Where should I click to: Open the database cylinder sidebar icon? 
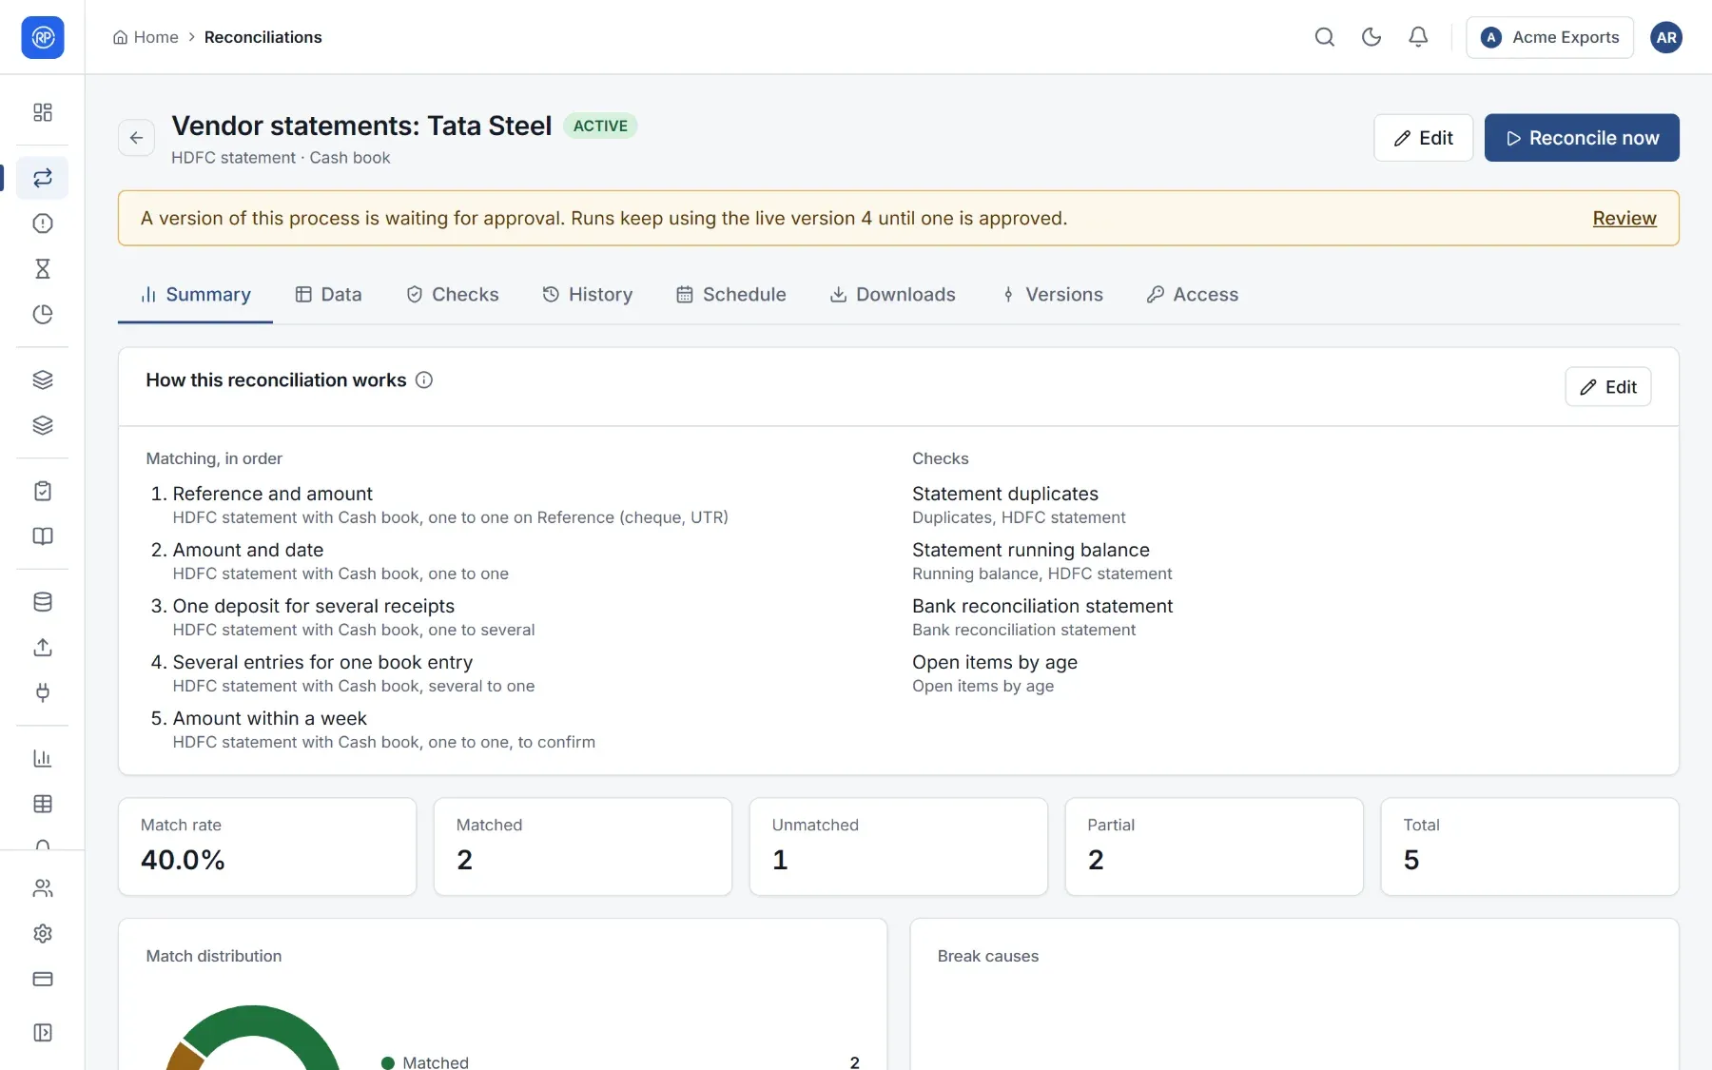pyautogui.click(x=42, y=602)
